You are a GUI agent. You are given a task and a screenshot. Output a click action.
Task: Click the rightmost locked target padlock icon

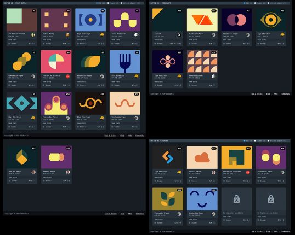[x=271, y=199]
